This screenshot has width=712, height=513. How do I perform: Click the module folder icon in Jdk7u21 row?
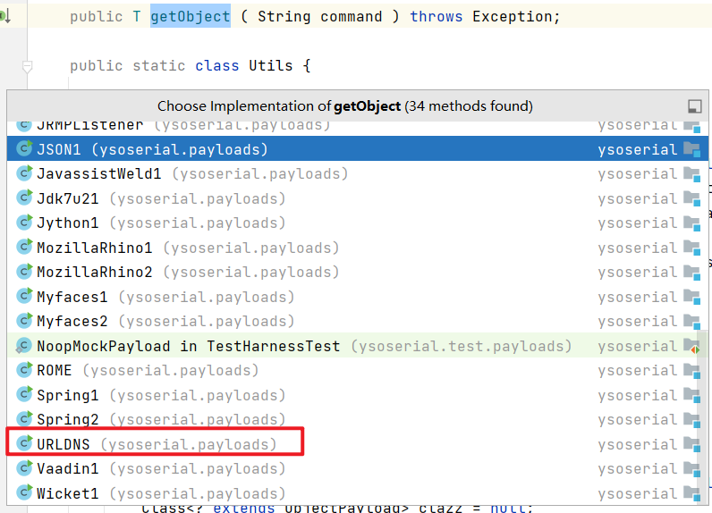691,198
